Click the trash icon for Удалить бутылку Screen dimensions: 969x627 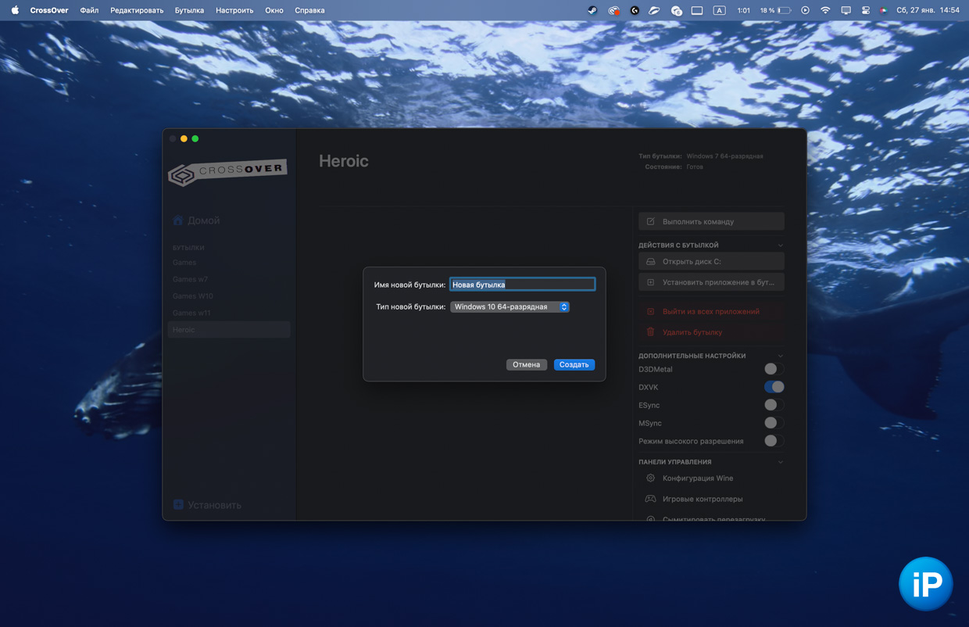pyautogui.click(x=650, y=332)
